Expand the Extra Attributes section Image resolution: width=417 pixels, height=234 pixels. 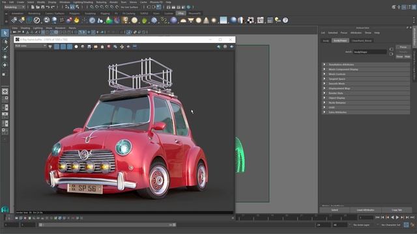coord(366,112)
